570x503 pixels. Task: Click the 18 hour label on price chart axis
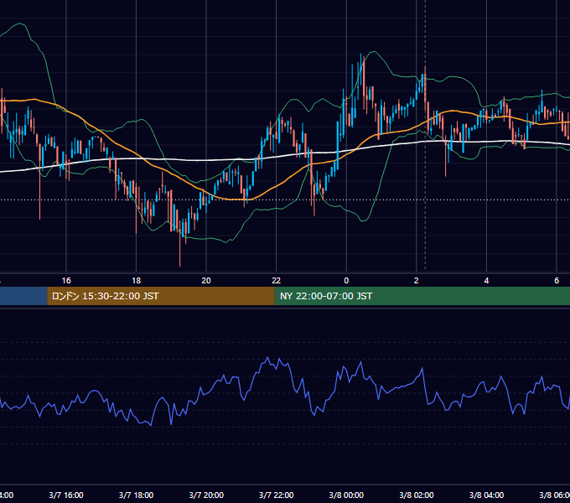(x=136, y=280)
